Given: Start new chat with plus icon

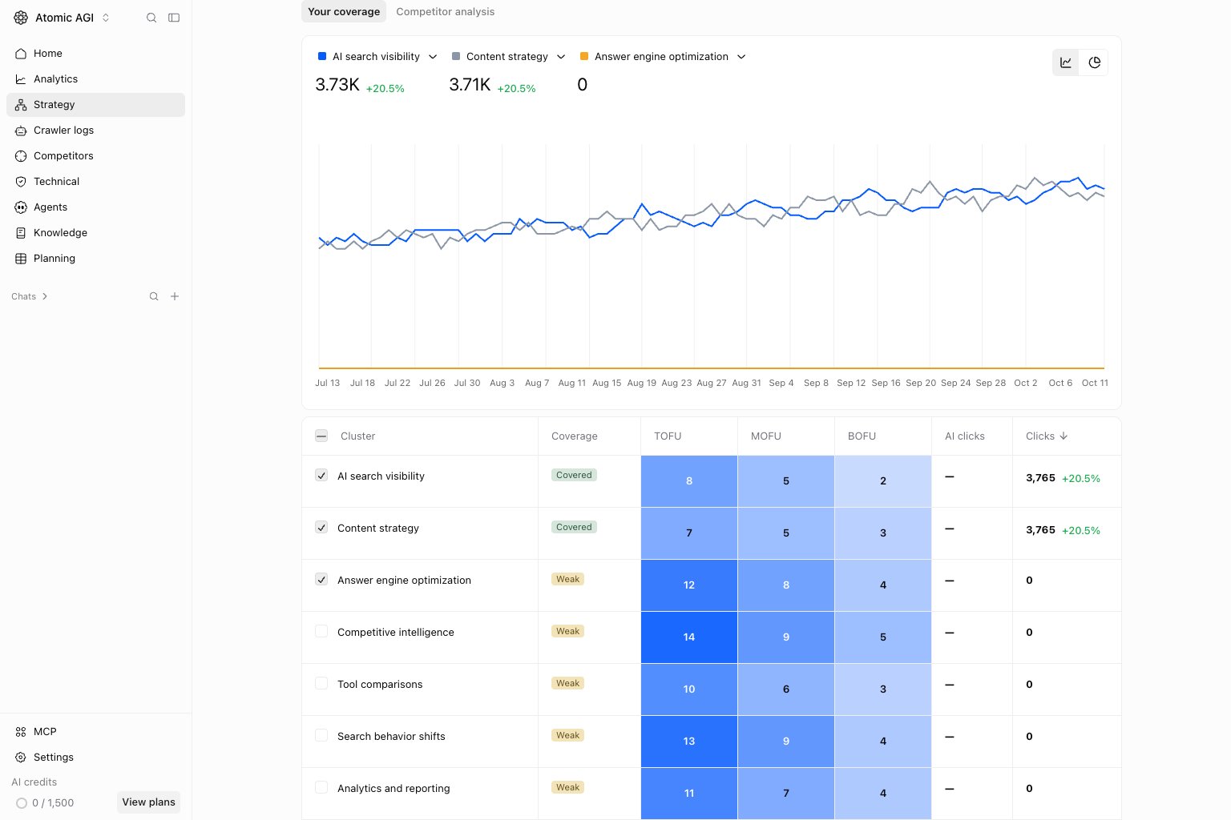Looking at the screenshot, I should click(175, 296).
